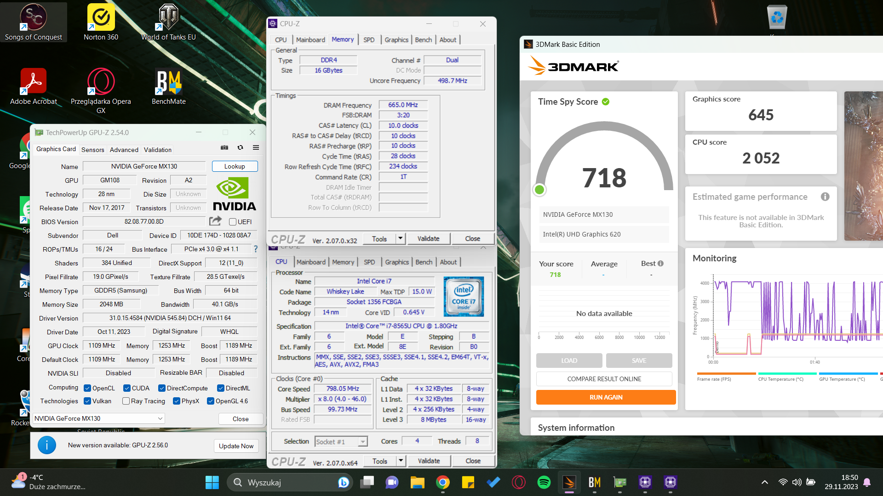The image size is (883, 496).
Task: Click COMPARE RESULT ONLINE button
Action: [x=604, y=379]
